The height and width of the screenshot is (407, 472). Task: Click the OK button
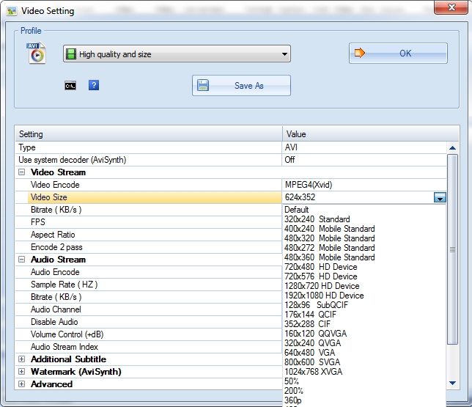pos(398,54)
